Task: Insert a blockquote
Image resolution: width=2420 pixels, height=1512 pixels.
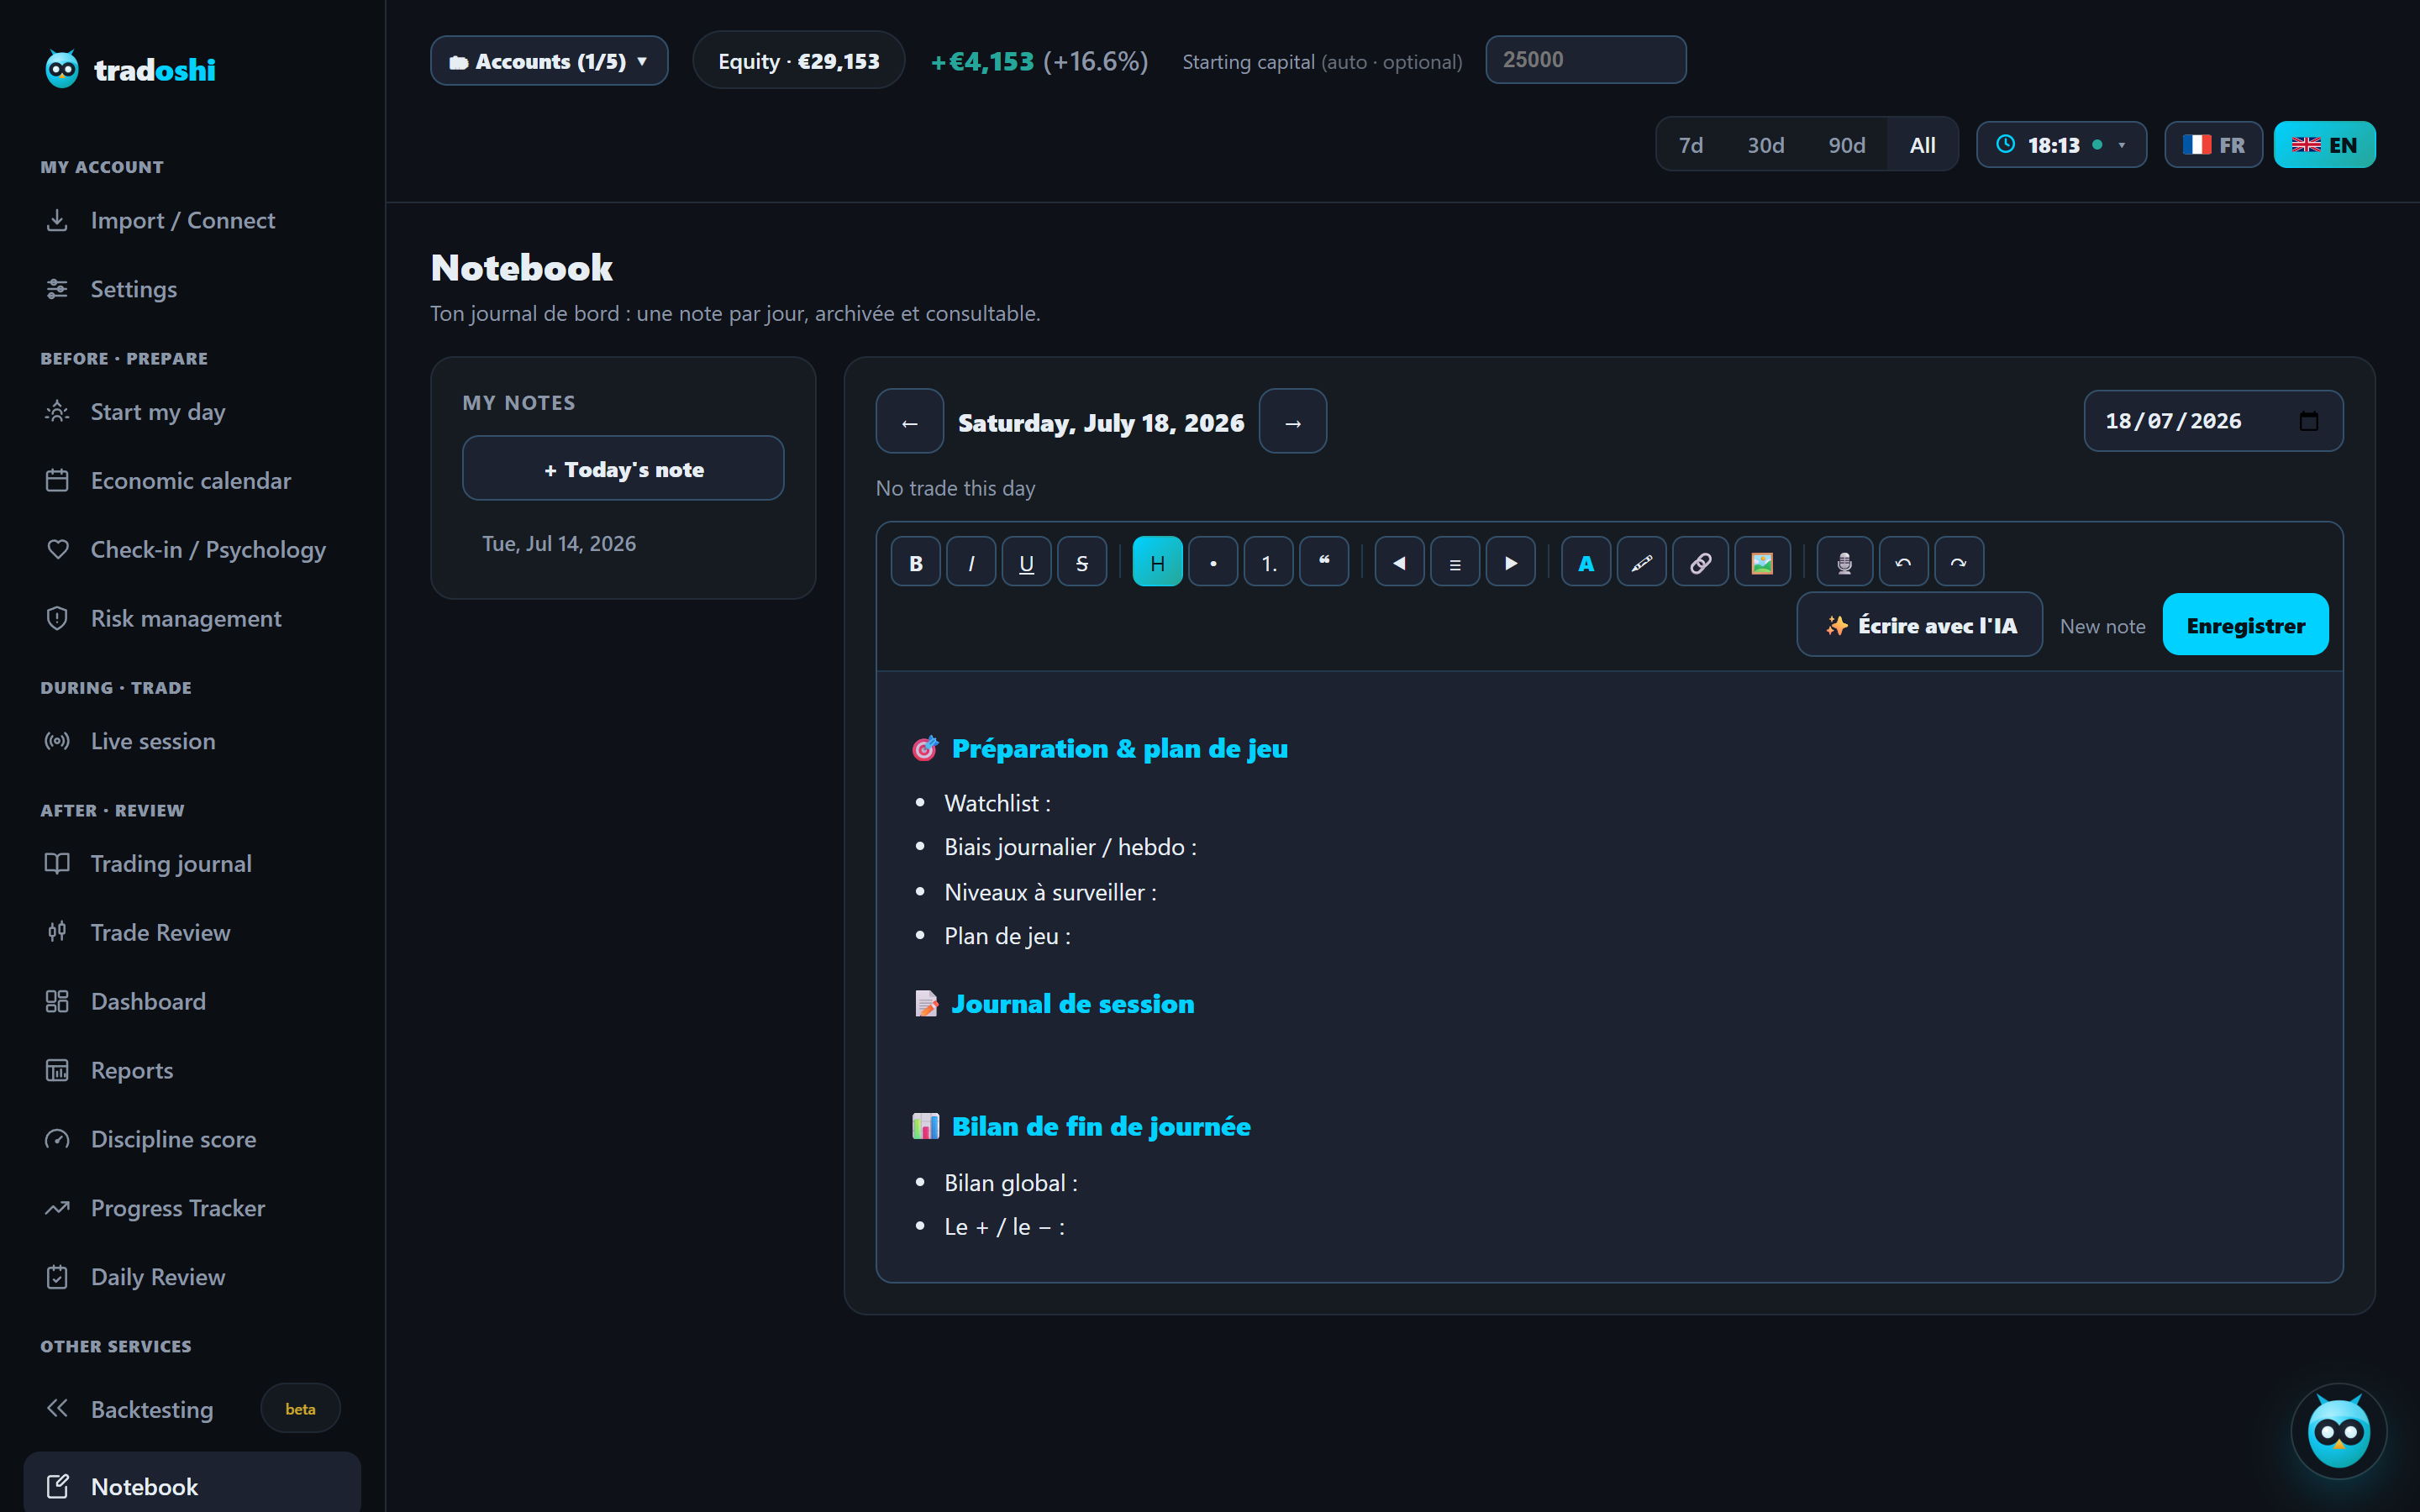Action: point(1324,562)
